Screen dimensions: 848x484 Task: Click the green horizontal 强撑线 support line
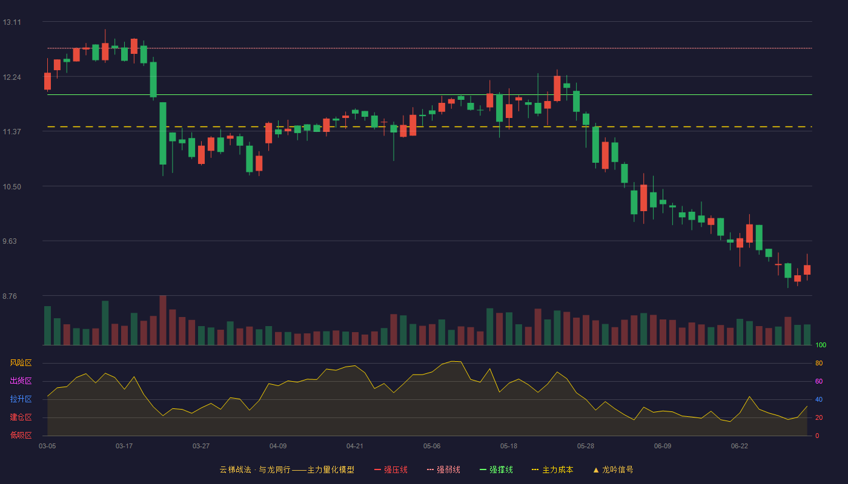[x=429, y=95]
